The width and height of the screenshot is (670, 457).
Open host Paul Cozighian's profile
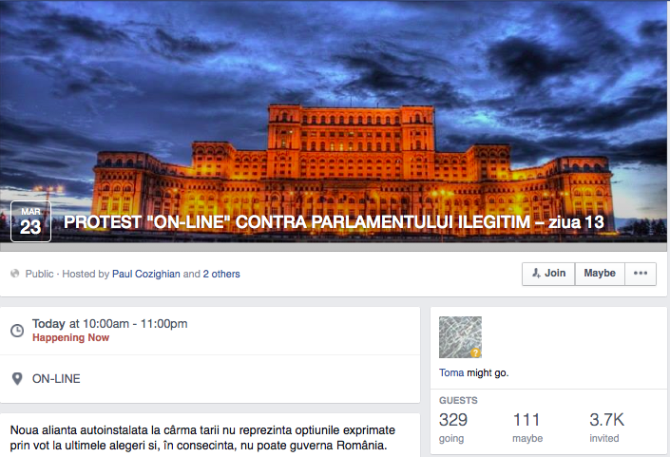click(x=146, y=275)
